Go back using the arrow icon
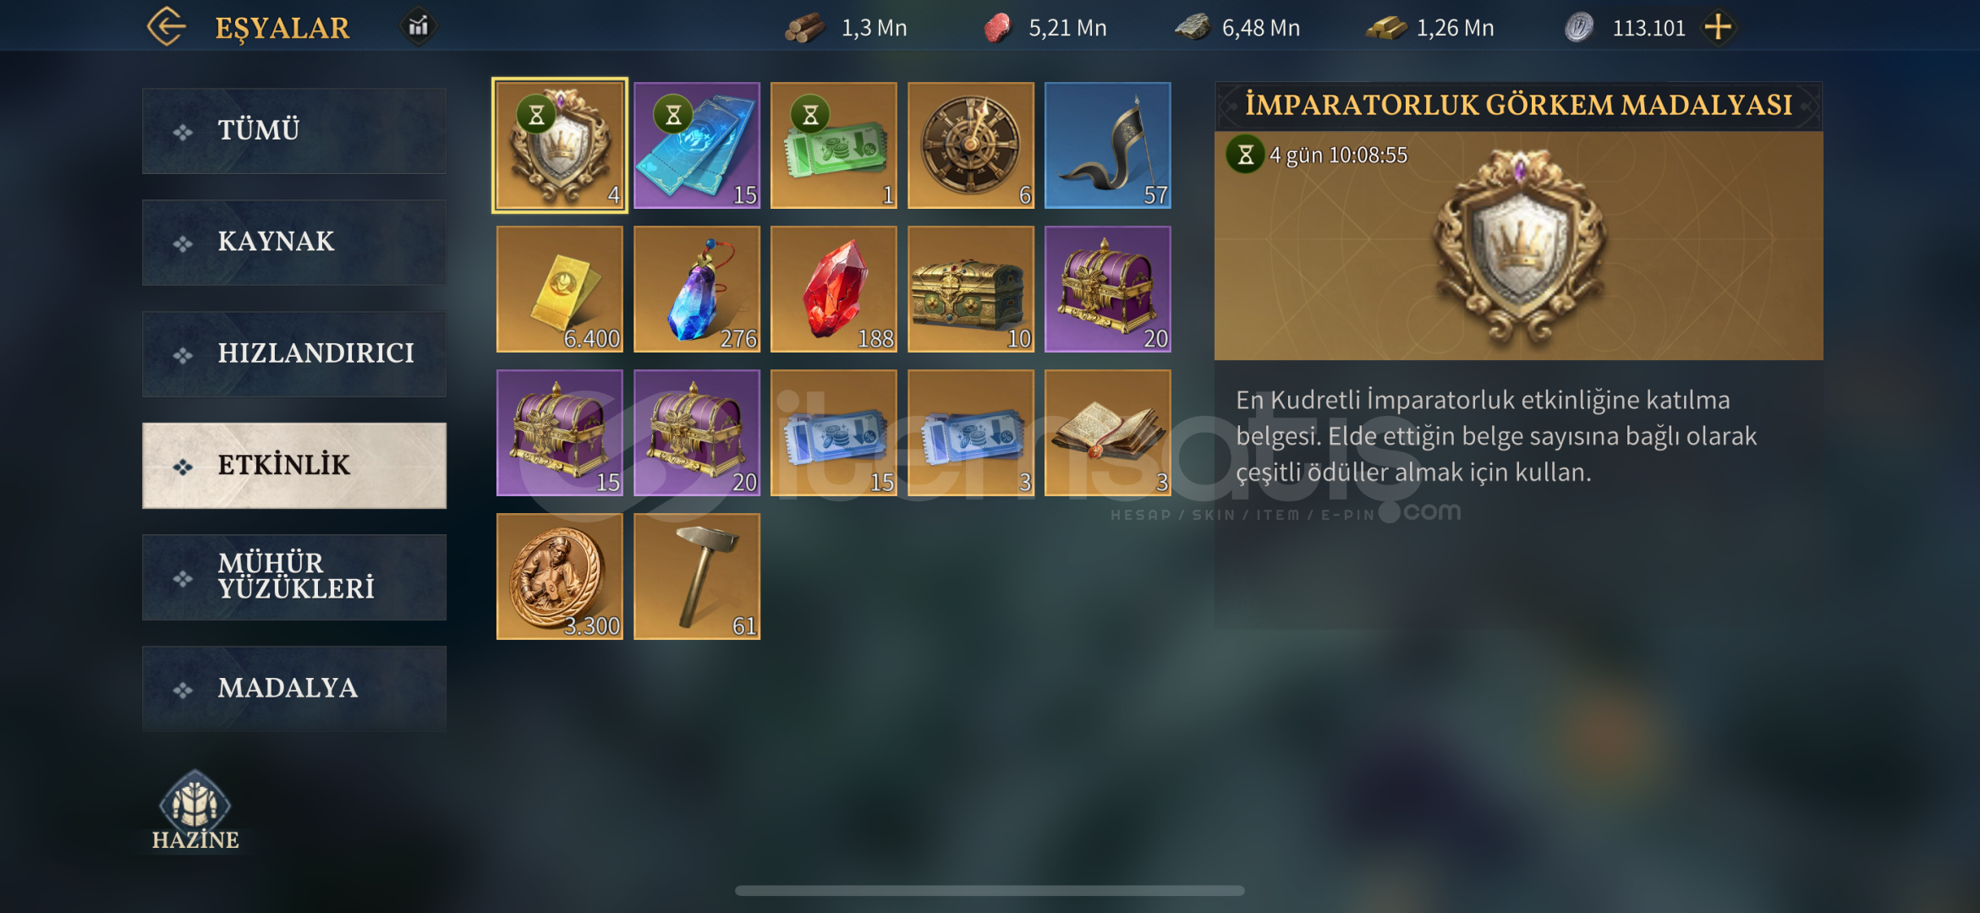This screenshot has height=913, width=1980. (x=167, y=27)
